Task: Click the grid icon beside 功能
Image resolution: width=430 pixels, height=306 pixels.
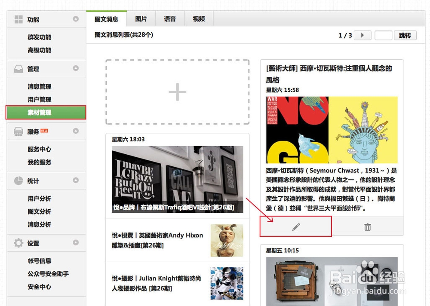Action: tap(18, 19)
